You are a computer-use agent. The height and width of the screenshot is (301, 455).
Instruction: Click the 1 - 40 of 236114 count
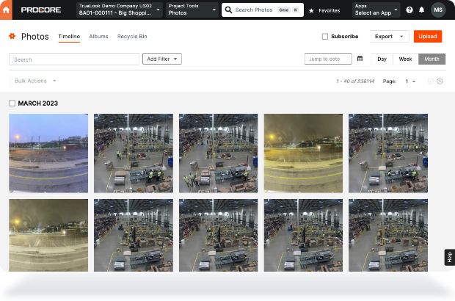pyautogui.click(x=355, y=81)
